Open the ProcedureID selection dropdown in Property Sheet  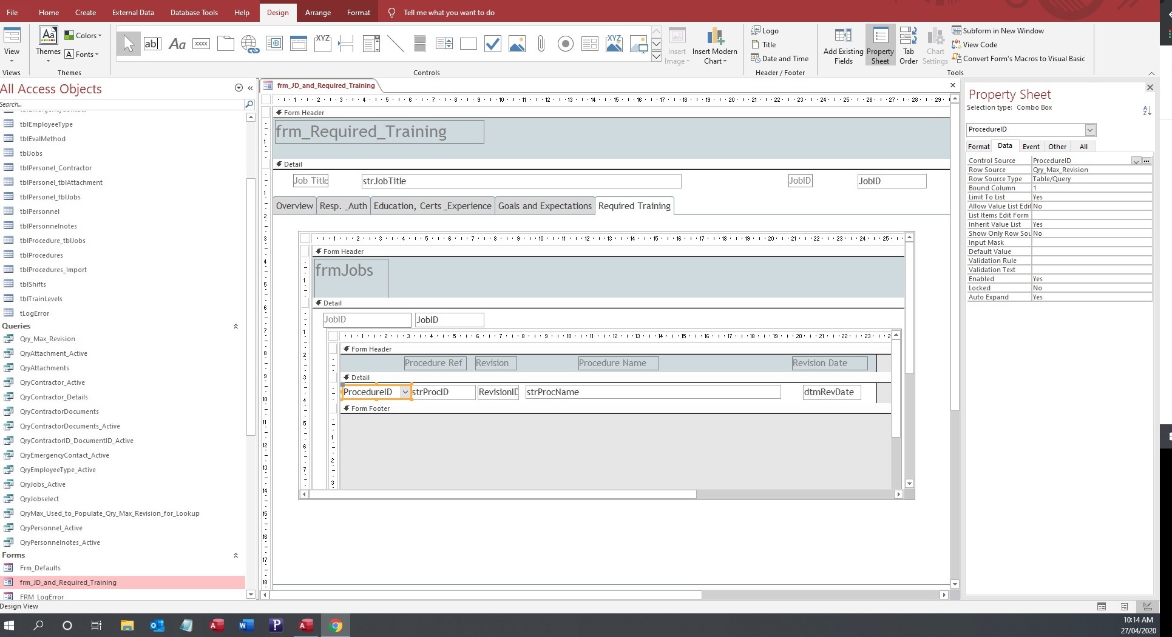(x=1090, y=130)
